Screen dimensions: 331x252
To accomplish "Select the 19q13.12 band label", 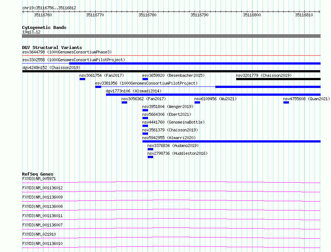I will tap(31, 32).
